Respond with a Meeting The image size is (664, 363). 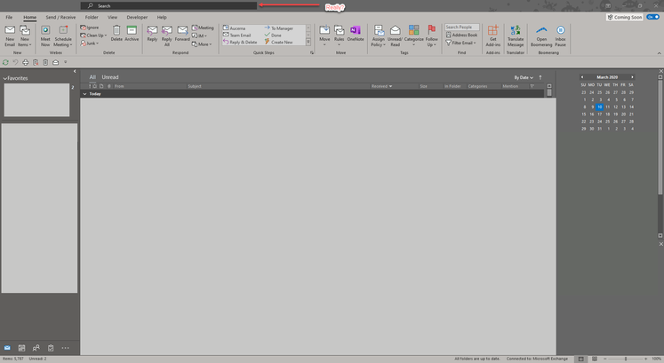click(203, 28)
